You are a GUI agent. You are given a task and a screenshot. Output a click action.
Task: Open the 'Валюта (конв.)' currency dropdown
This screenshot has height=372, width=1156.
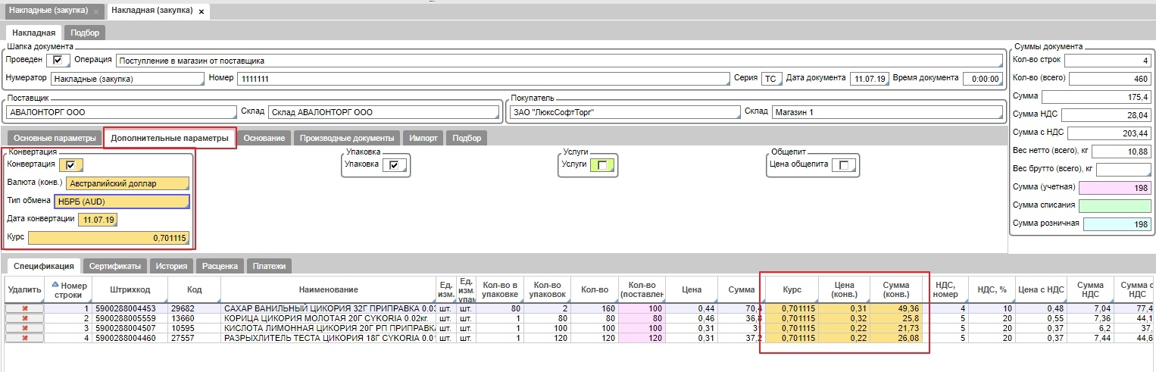pyautogui.click(x=127, y=183)
